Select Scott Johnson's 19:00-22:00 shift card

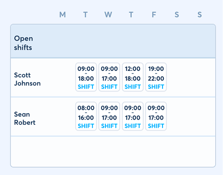click(x=156, y=77)
